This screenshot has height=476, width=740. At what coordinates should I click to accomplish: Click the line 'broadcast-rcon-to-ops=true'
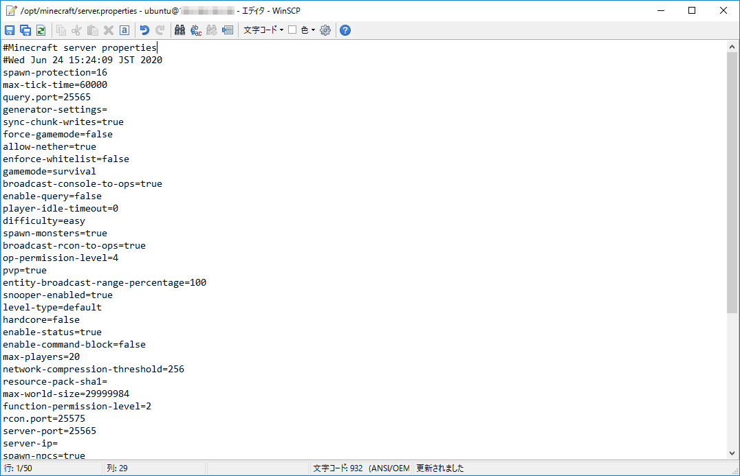pos(74,245)
